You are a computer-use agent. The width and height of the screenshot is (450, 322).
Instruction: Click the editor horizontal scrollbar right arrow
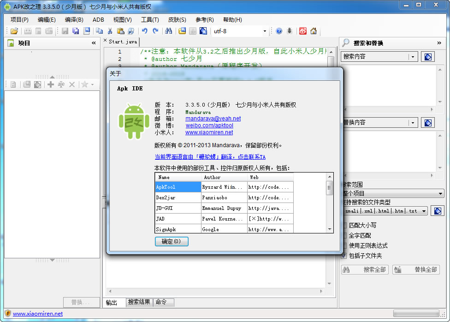tap(321, 291)
